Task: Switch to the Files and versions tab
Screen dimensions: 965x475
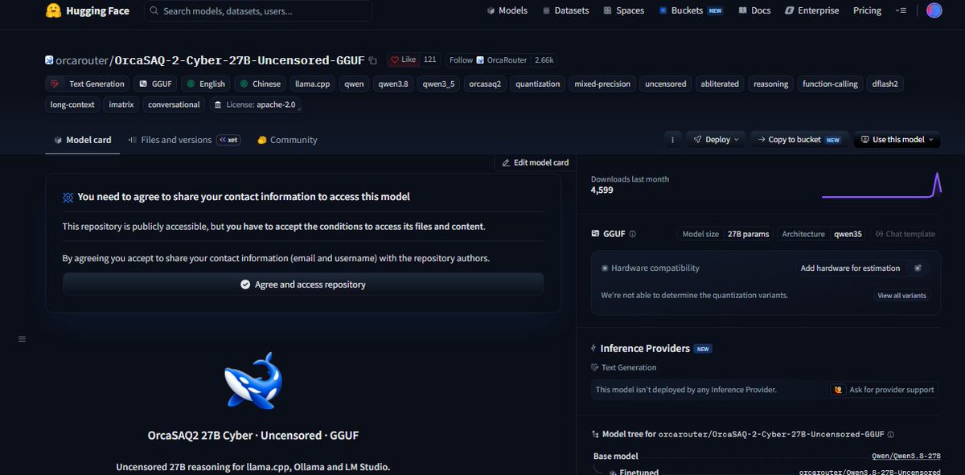Action: (183, 140)
